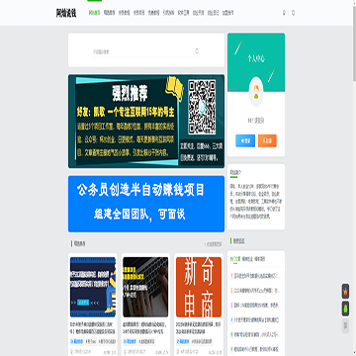Open the dark blue illustrated article thumbnail
The width and height of the screenshot is (356, 356).
tap(93, 287)
